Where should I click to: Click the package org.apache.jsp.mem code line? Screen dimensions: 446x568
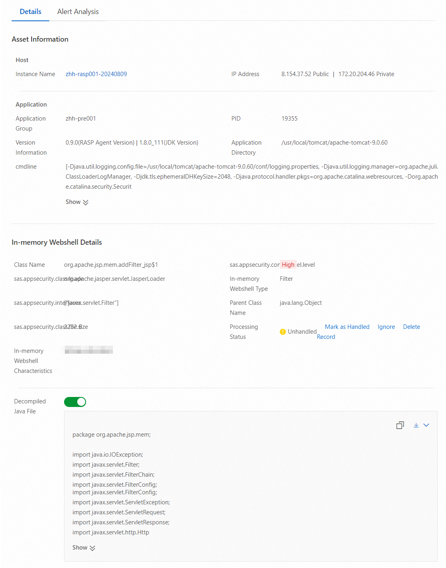pos(112,435)
